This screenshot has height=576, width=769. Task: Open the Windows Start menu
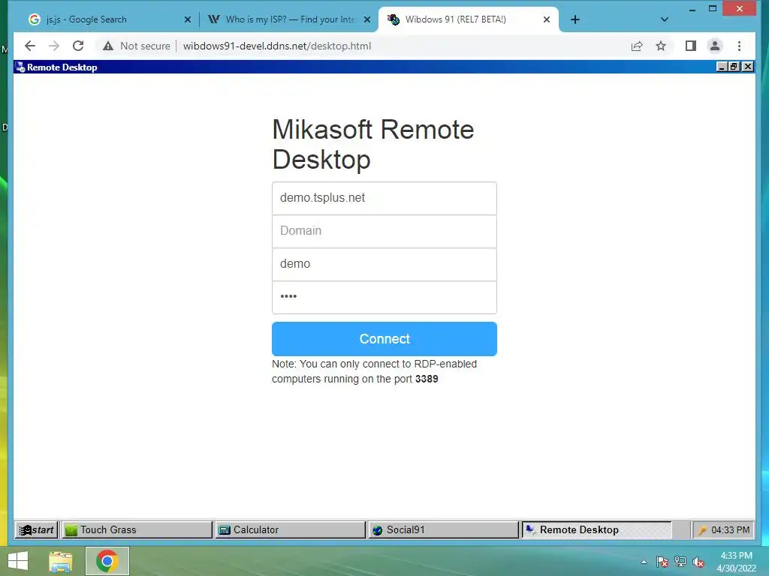point(18,561)
